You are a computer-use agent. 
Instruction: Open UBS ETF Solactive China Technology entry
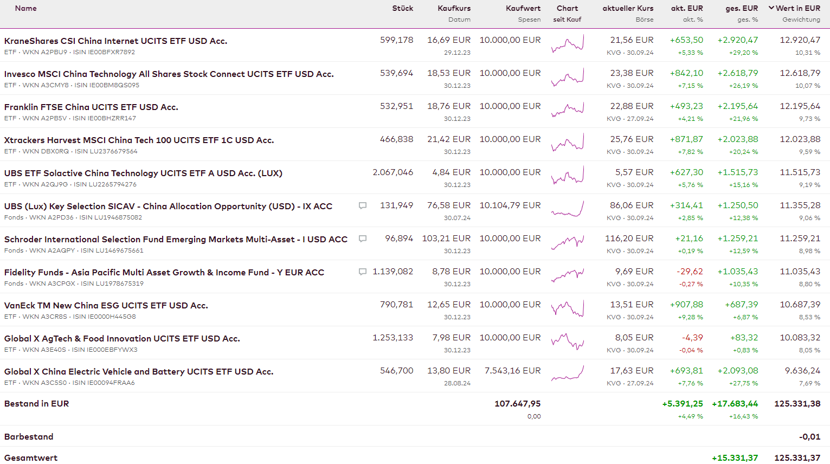(x=143, y=173)
